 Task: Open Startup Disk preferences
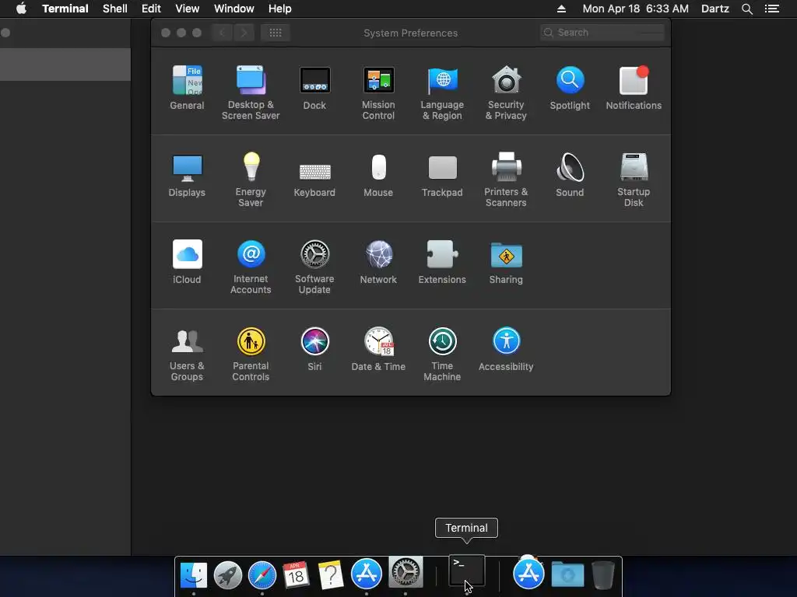pos(634,180)
